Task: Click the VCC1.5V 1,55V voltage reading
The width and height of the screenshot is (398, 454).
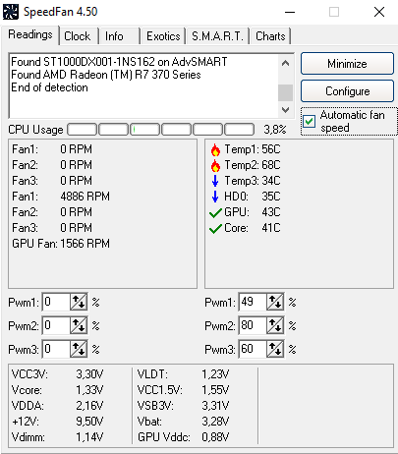Action: [x=183, y=390]
